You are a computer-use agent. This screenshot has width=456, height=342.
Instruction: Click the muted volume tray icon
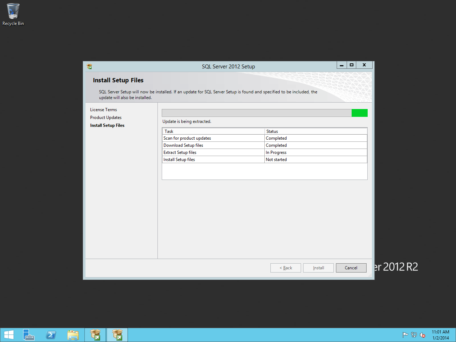point(423,335)
